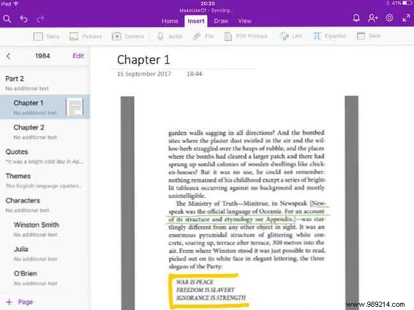Edit the Chapter 1 page title
The height and width of the screenshot is (310, 414).
[143, 60]
